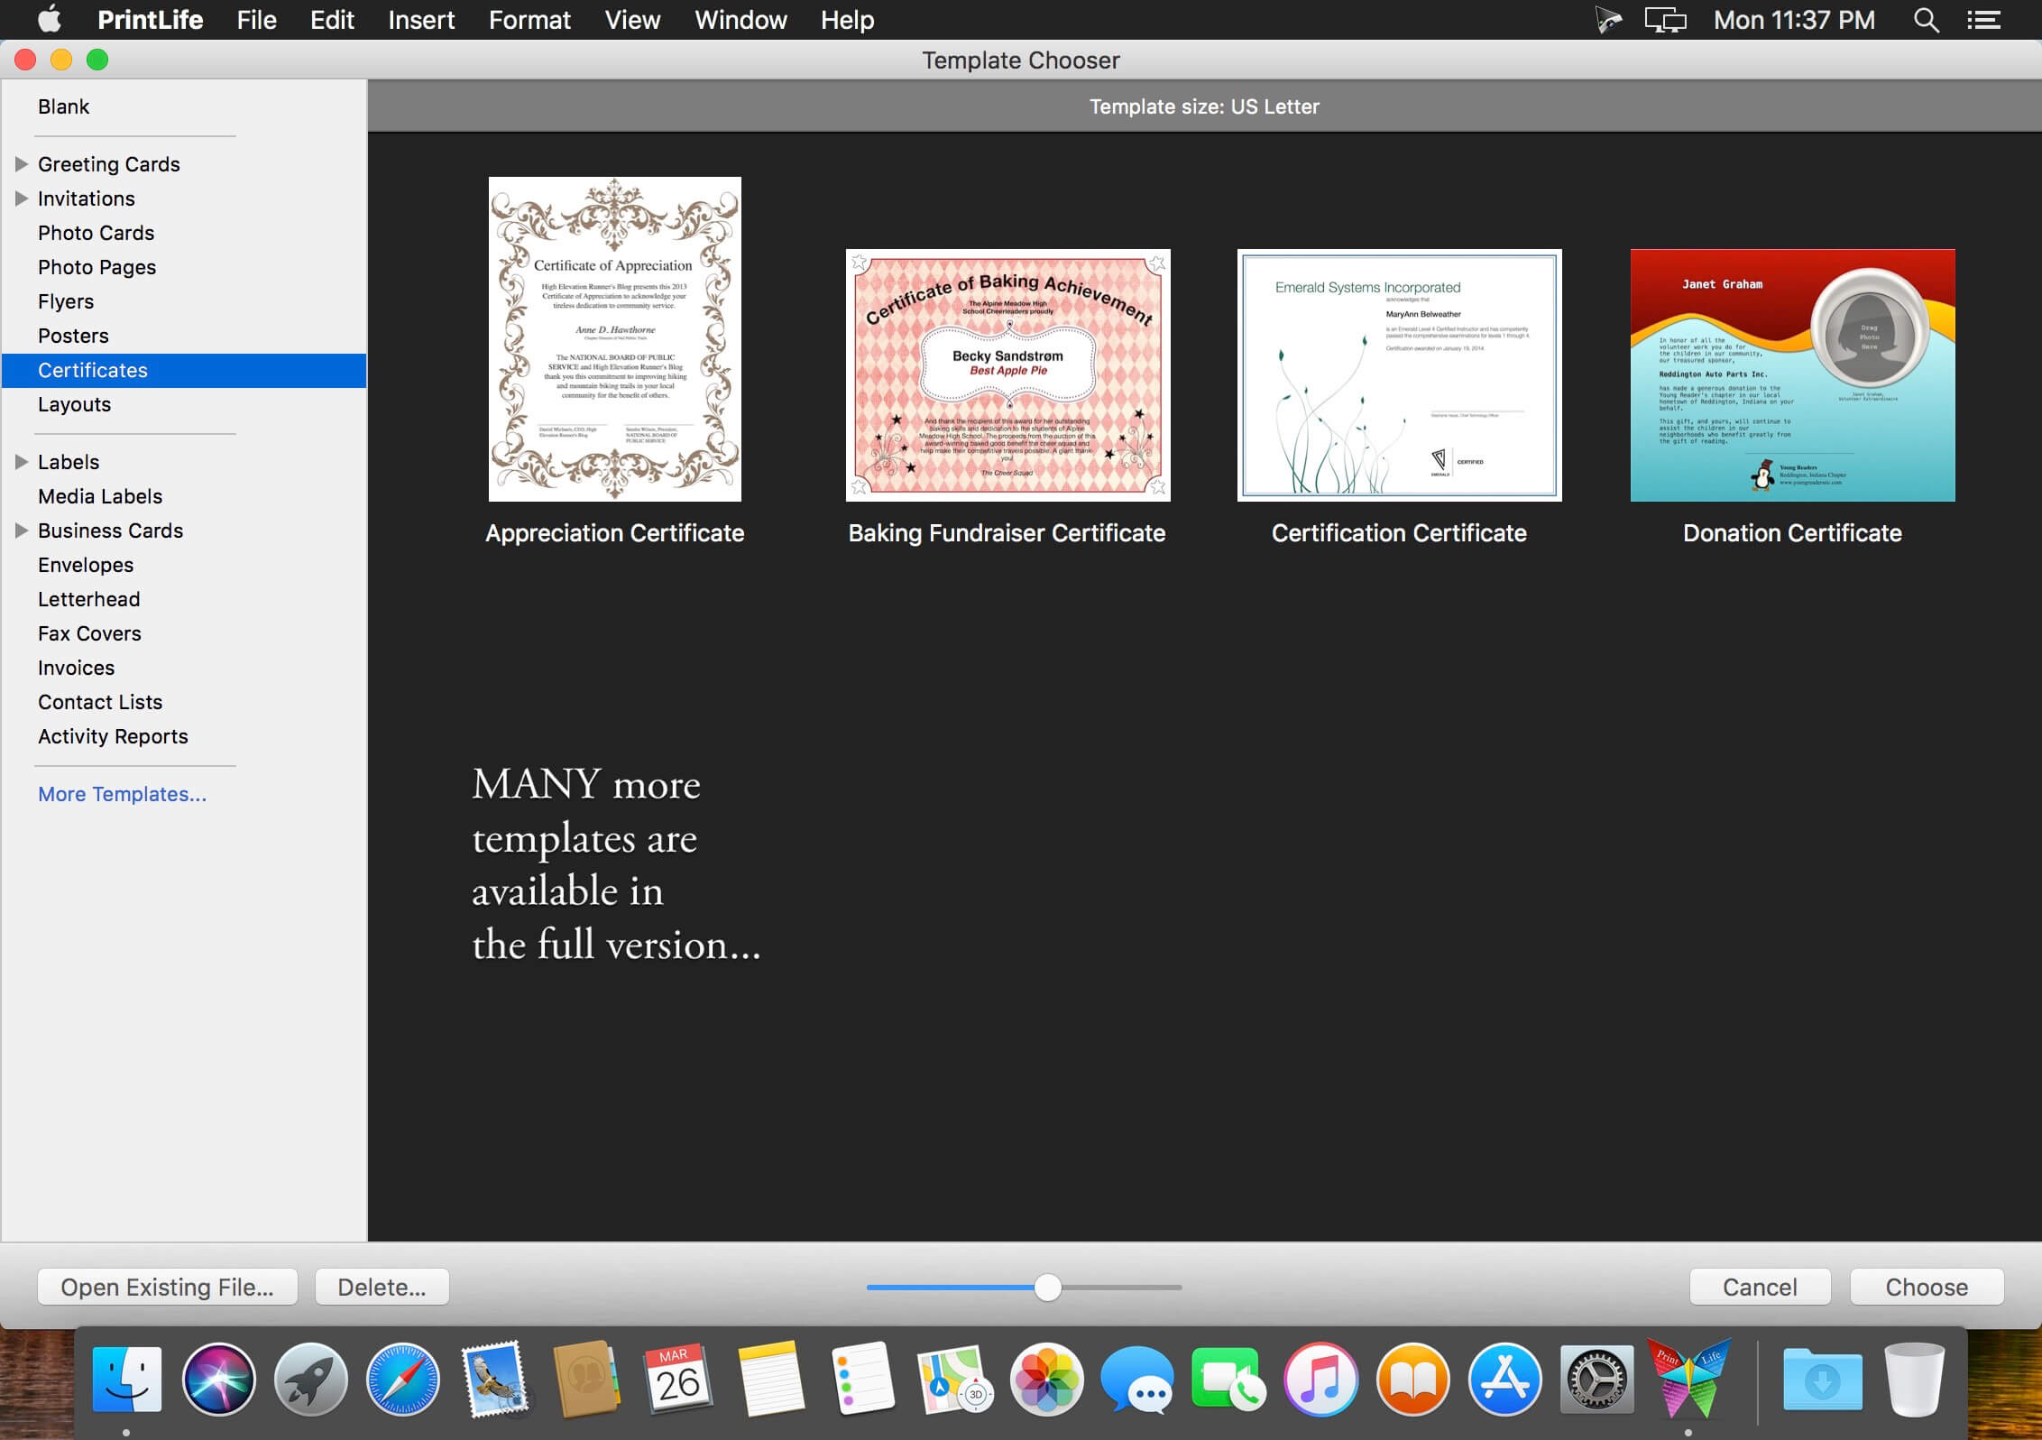Open Spotlight search magnifier in menu bar

[x=1926, y=20]
